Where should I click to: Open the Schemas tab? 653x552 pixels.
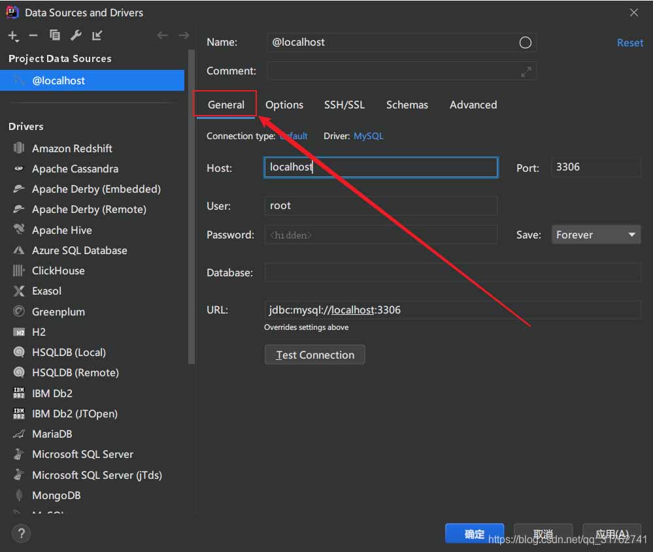407,105
